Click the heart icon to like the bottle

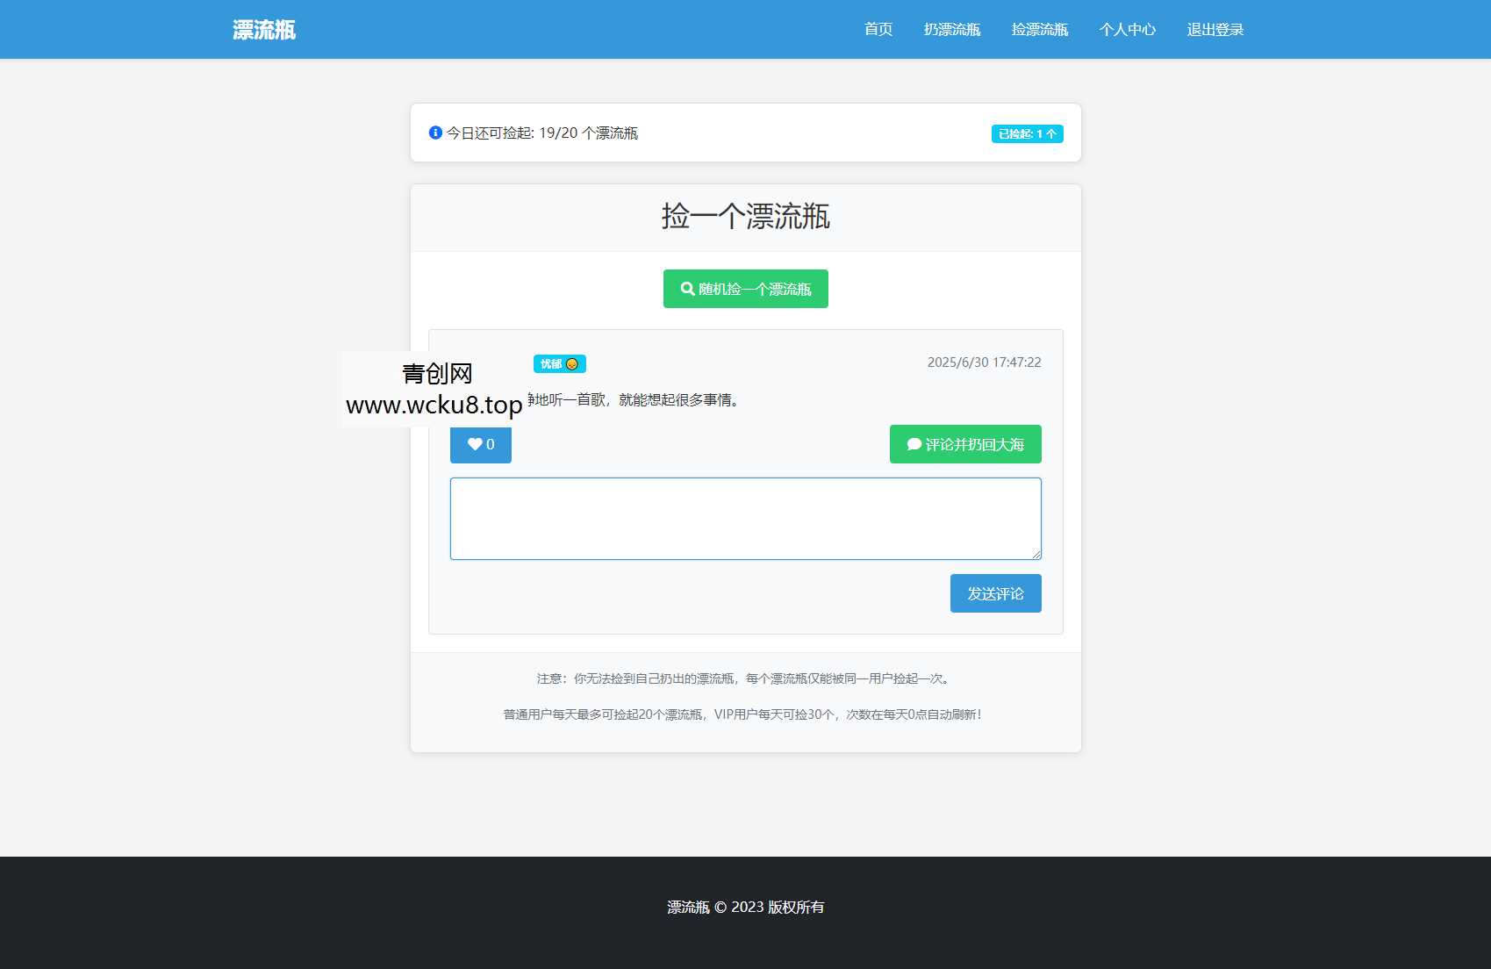[473, 444]
